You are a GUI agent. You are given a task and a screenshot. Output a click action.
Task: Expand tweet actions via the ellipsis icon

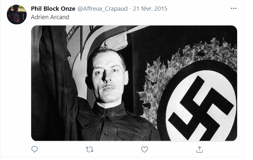pyautogui.click(x=234, y=8)
